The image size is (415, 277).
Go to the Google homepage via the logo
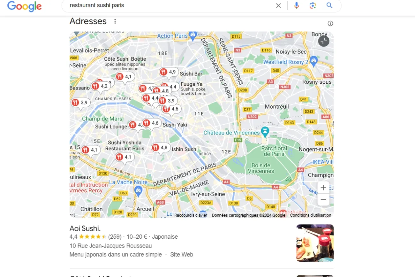tap(25, 6)
